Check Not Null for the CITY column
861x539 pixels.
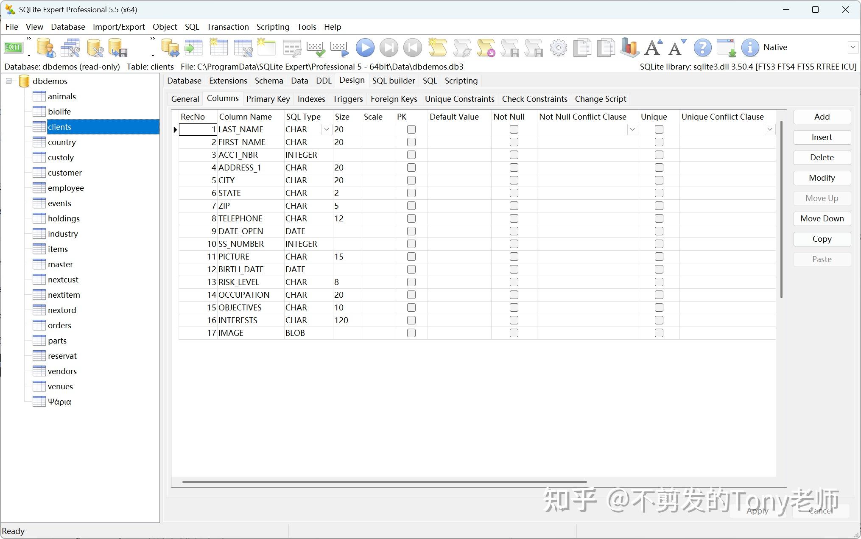(514, 180)
